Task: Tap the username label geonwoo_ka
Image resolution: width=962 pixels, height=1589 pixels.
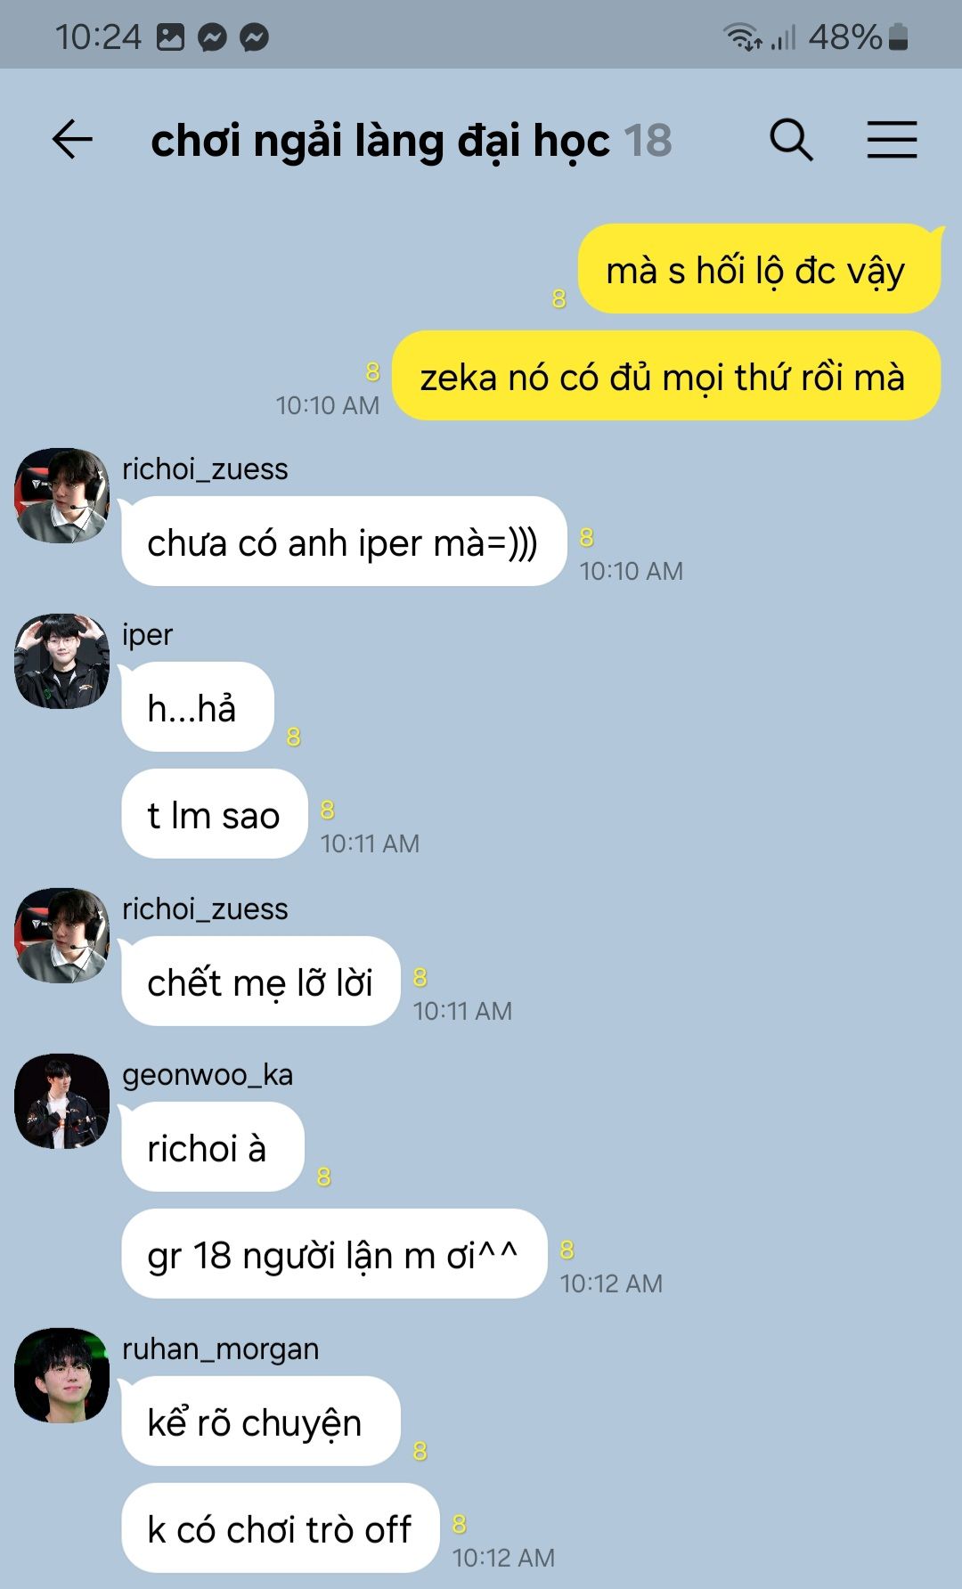Action: point(208,1074)
